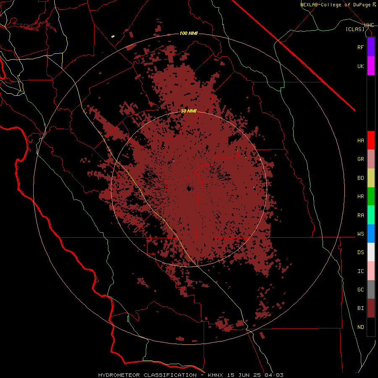Click the WS blue legend swatch
This screenshot has width=378, height=378.
click(x=371, y=234)
